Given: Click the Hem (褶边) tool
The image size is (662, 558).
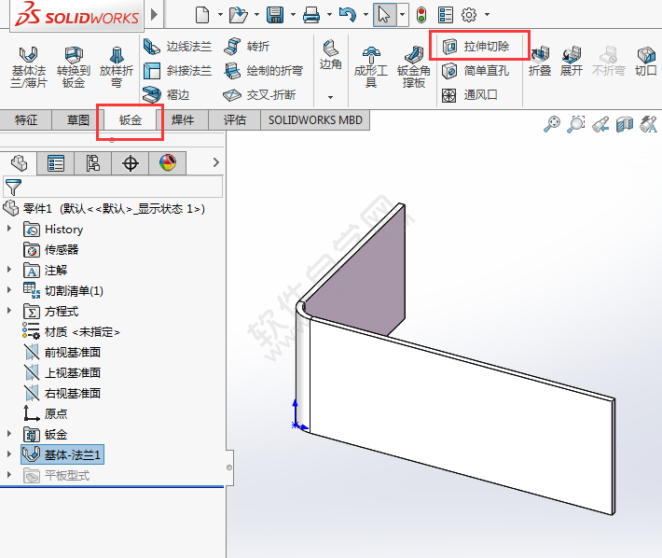Looking at the screenshot, I should (166, 94).
